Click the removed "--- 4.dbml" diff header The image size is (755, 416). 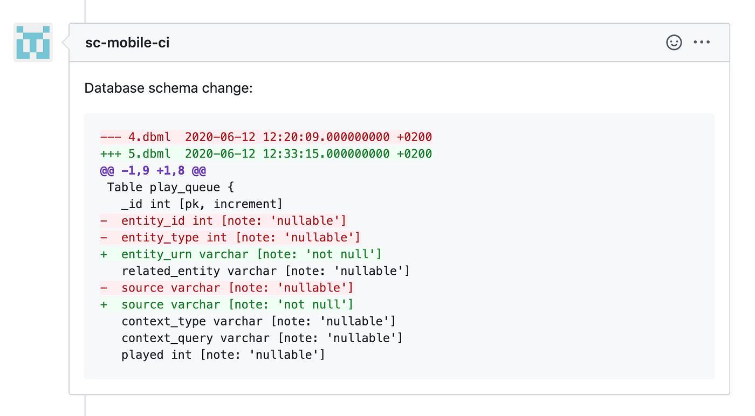click(265, 137)
